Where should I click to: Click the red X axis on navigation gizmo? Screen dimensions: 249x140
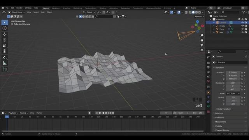tap(202, 26)
